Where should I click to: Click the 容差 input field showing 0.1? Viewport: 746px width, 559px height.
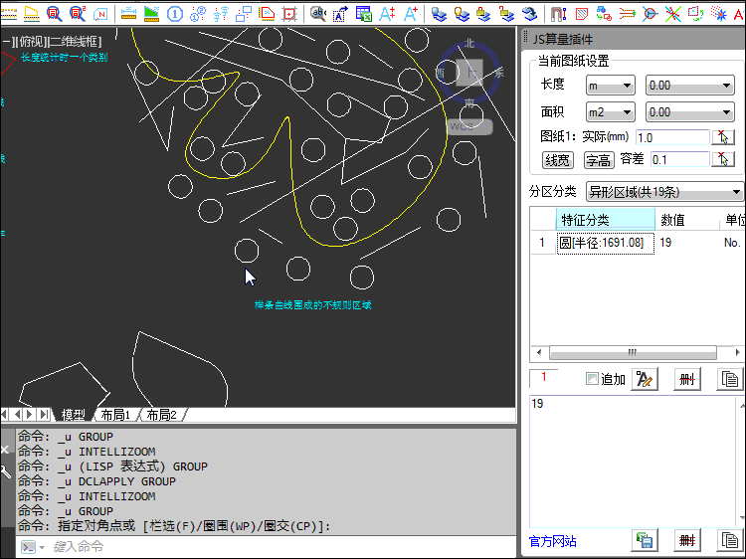(x=677, y=159)
